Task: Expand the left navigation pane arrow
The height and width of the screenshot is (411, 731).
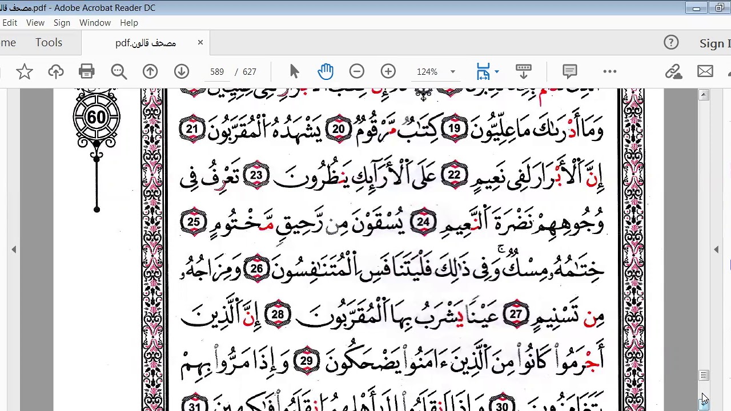Action: pos(14,249)
